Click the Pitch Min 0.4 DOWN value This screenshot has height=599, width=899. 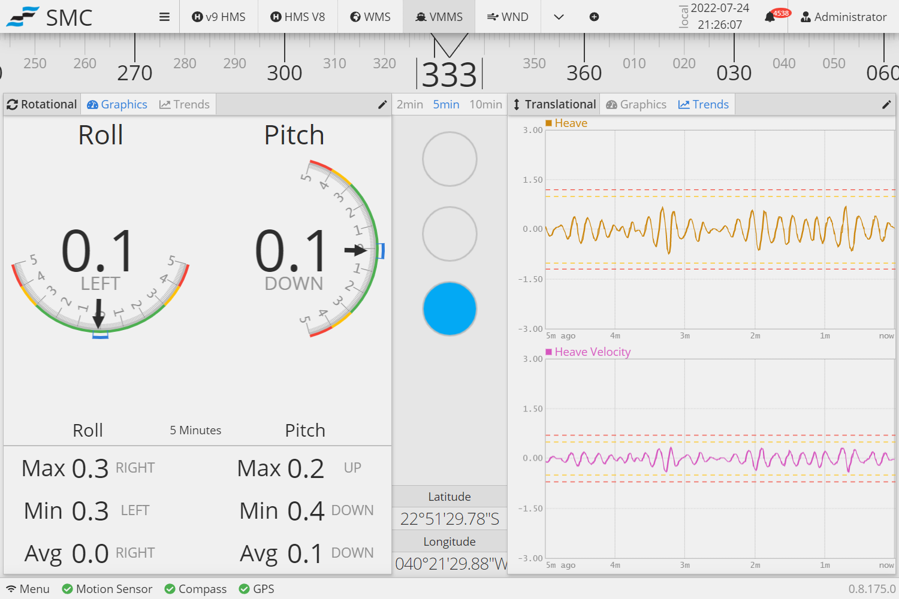pyautogui.click(x=306, y=510)
